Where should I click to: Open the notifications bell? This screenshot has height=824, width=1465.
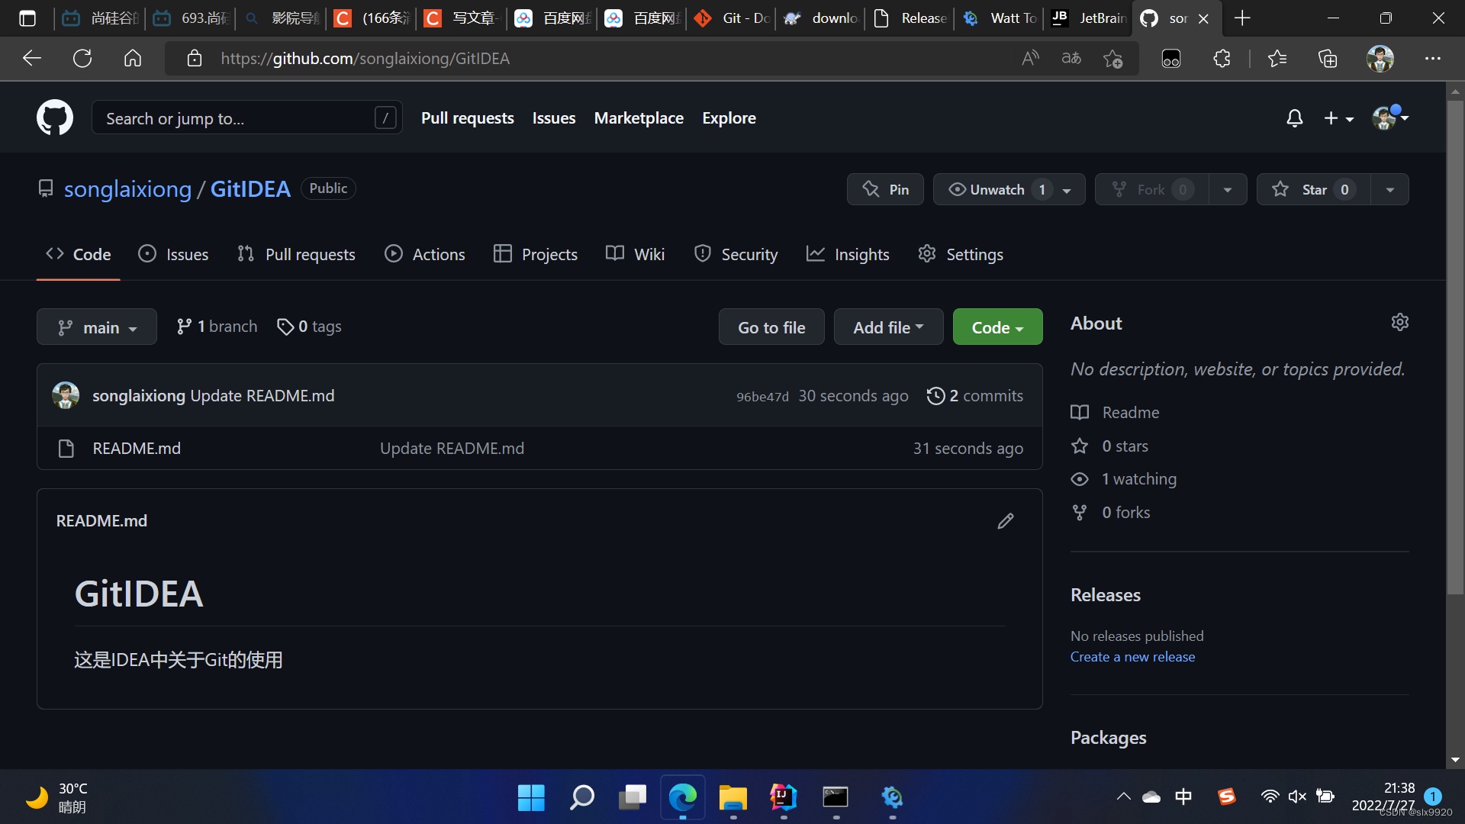pyautogui.click(x=1294, y=118)
